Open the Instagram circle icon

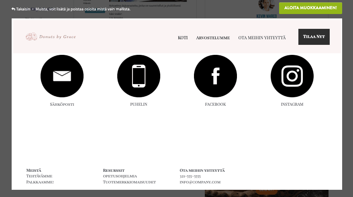click(292, 76)
